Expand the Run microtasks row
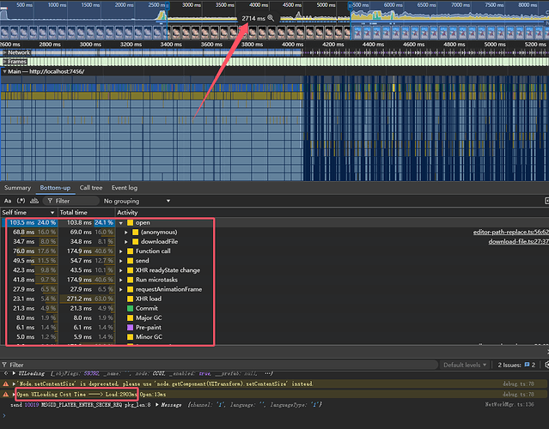 pyautogui.click(x=121, y=280)
